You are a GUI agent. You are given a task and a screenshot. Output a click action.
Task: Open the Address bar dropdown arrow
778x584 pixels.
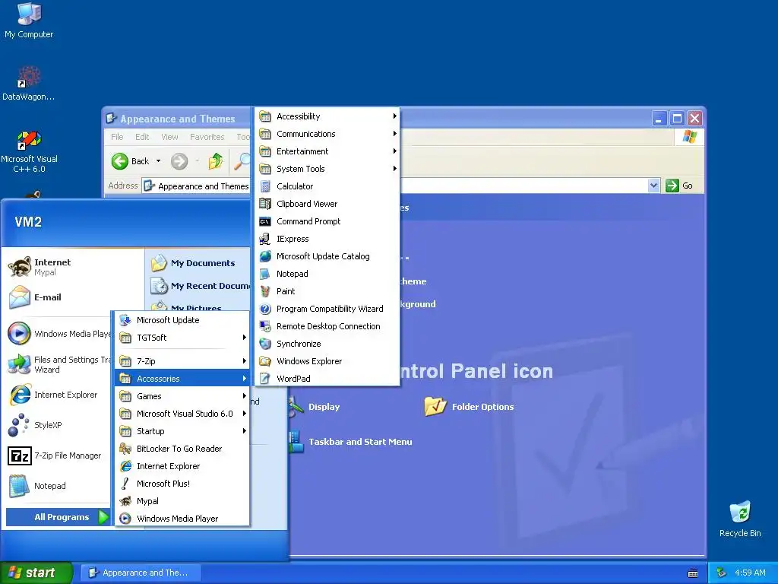(x=653, y=186)
